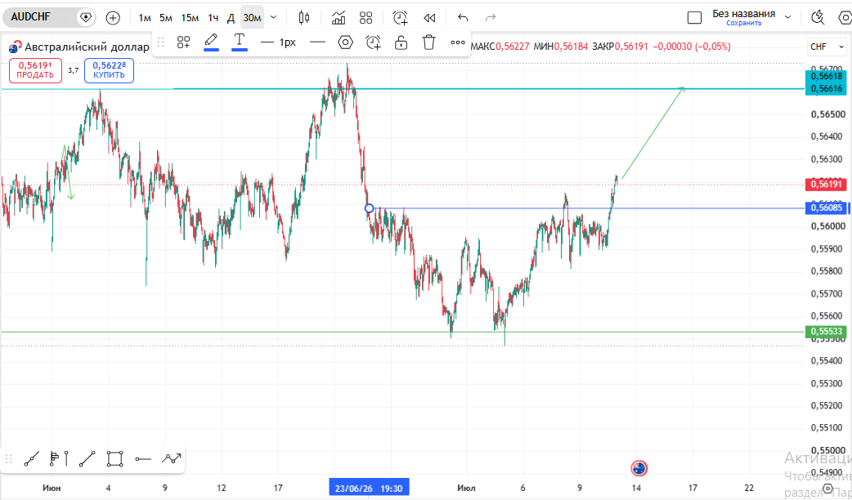
Task: Open more options three-dots menu
Action: point(458,42)
